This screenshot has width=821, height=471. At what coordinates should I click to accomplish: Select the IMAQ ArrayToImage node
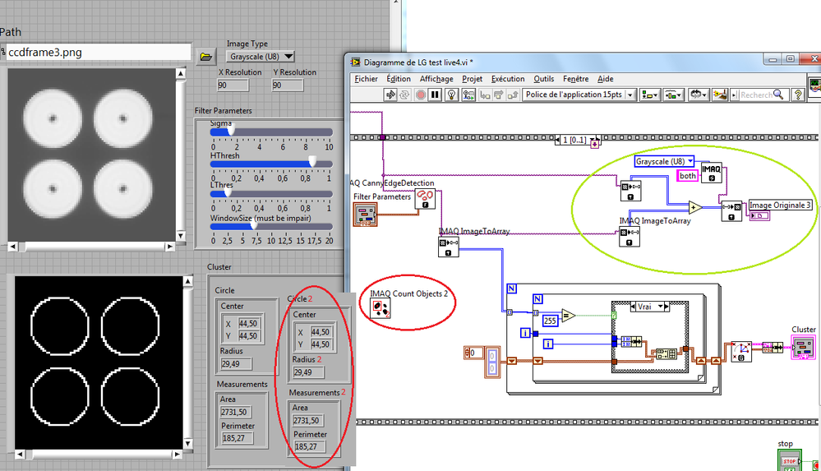[x=731, y=211]
